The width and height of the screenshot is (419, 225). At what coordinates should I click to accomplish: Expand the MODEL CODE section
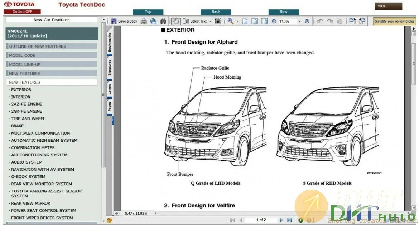[x=52, y=55]
